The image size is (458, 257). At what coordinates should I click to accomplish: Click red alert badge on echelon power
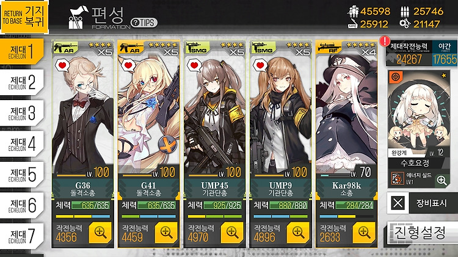[x=385, y=41]
